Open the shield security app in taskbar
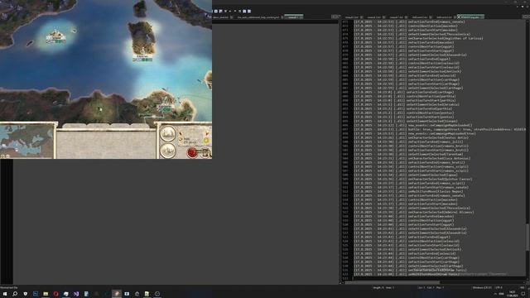 (x=26, y=294)
